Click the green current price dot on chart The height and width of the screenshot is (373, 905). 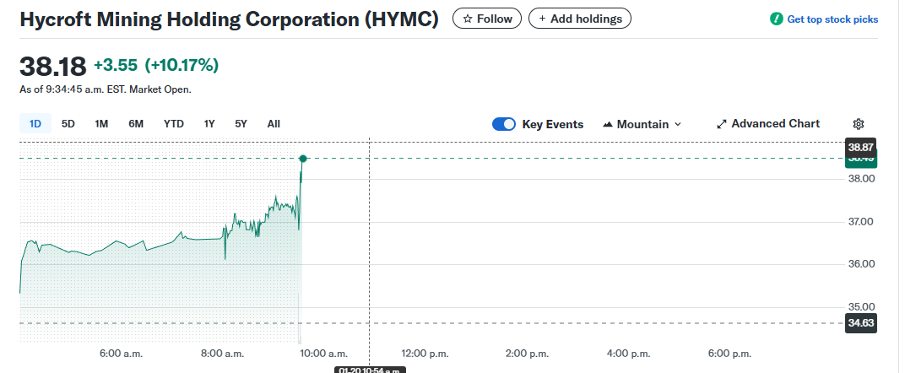pyautogui.click(x=302, y=158)
